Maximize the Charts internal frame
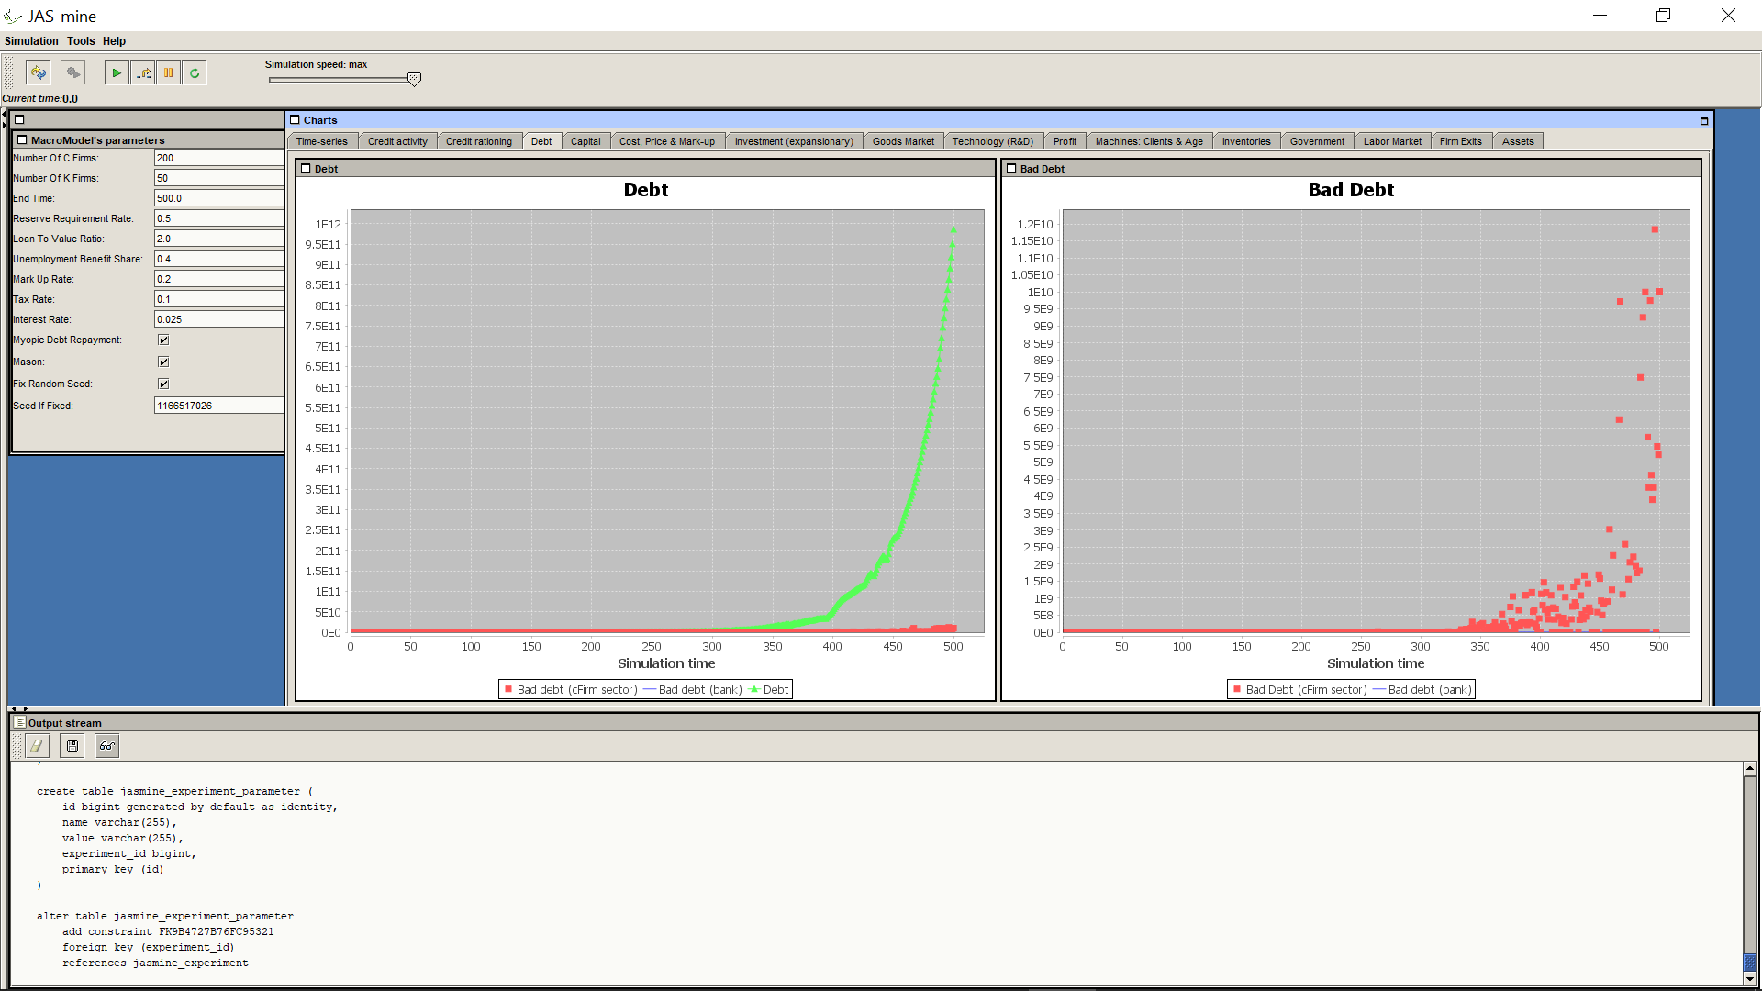The image size is (1762, 991). pos(1704,120)
